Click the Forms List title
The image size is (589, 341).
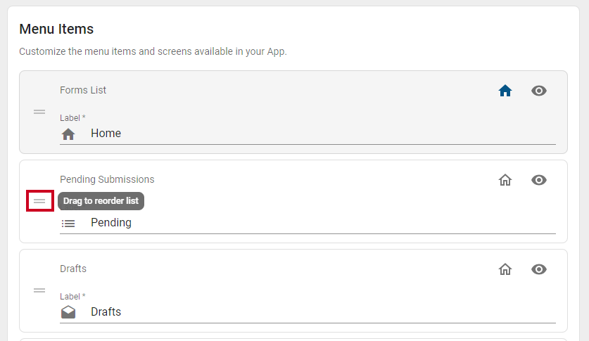coord(83,91)
